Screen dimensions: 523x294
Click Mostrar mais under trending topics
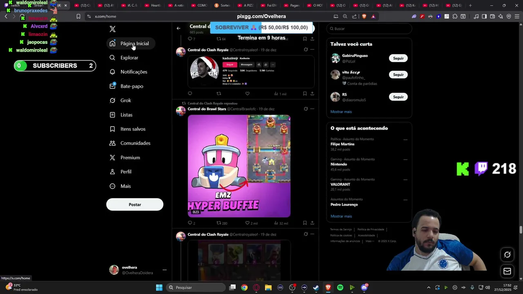(341, 216)
